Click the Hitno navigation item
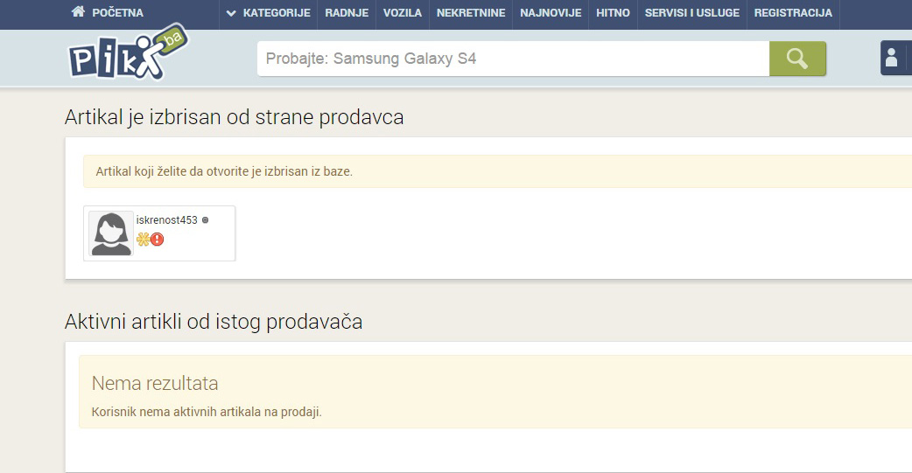This screenshot has height=473, width=912. [613, 13]
